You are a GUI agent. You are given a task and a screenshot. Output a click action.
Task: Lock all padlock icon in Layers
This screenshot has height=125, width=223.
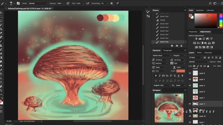click(208, 66)
